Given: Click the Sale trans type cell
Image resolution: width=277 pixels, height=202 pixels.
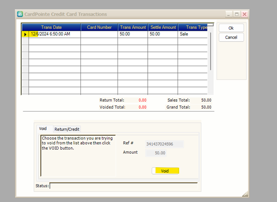Looking at the screenshot, I should point(192,34).
